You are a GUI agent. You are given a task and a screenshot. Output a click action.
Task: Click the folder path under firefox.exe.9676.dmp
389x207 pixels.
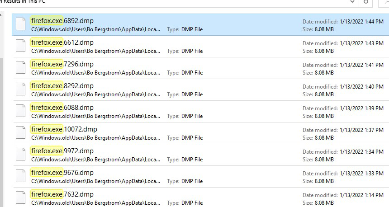[x=96, y=181]
